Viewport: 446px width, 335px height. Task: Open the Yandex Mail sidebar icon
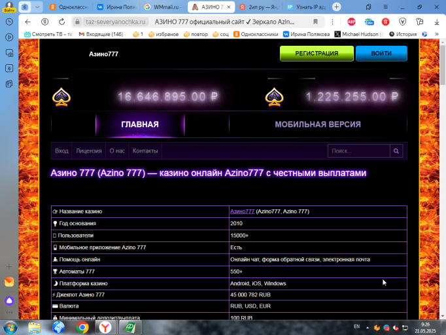(x=9, y=282)
